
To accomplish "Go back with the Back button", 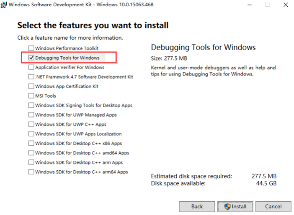I will [x=197, y=207].
